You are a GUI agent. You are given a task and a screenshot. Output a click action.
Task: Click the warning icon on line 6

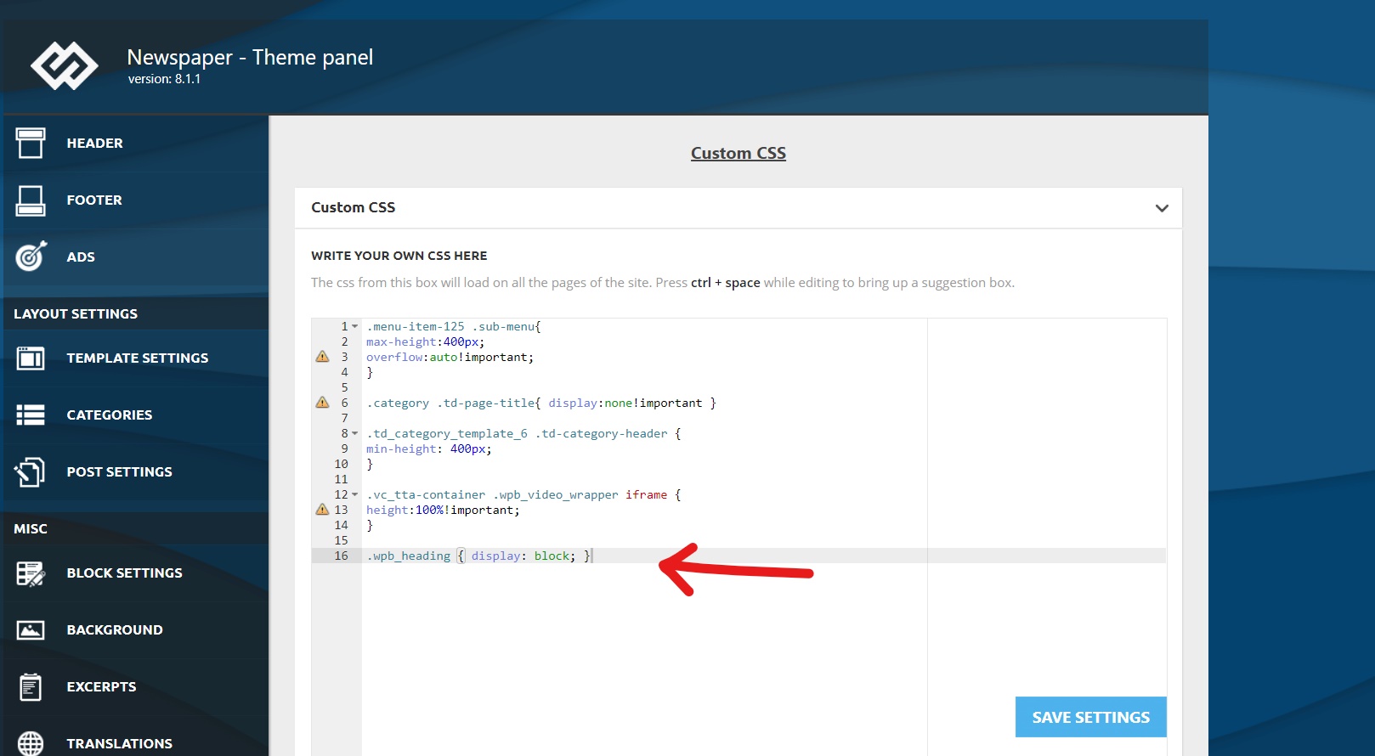coord(322,403)
